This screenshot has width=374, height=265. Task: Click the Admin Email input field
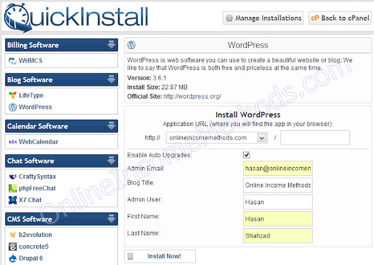[278, 169]
